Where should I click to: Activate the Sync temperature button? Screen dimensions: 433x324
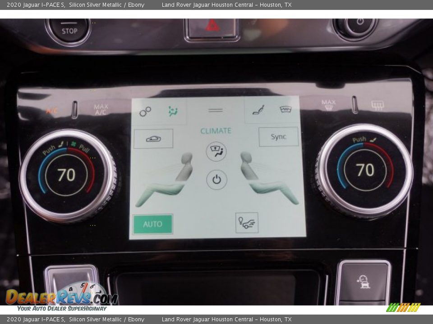pyautogui.click(x=278, y=136)
